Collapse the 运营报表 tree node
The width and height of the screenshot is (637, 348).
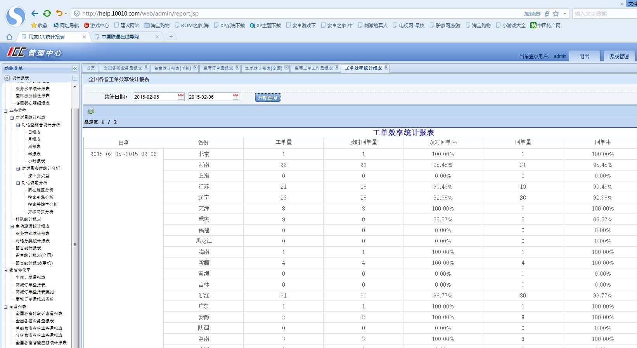5,306
